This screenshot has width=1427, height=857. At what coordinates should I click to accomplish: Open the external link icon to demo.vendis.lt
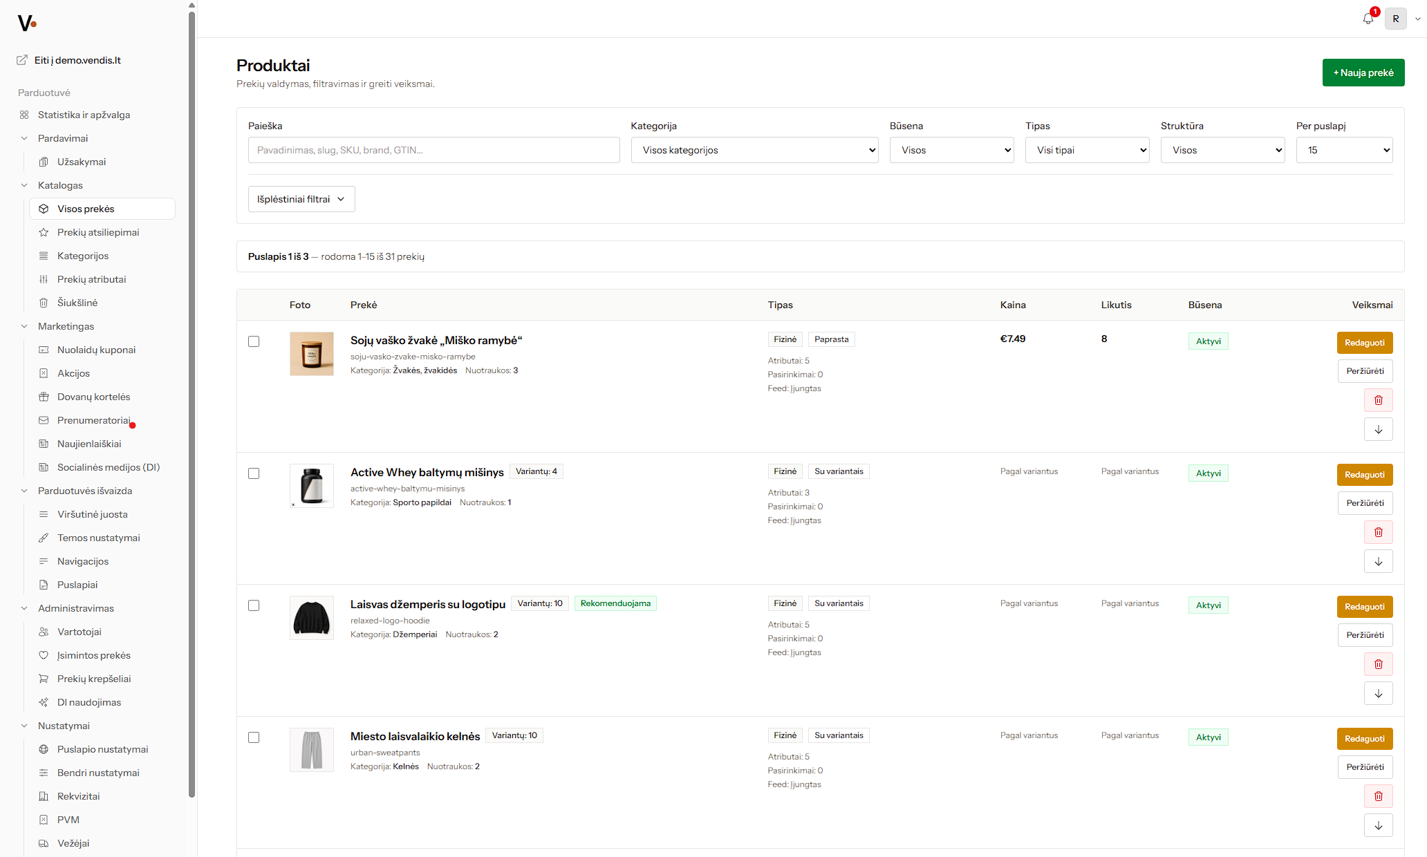(22, 60)
